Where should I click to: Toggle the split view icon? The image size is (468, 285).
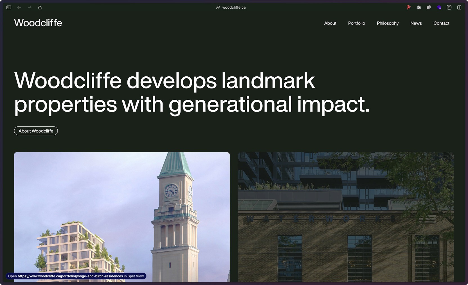coord(459,7)
